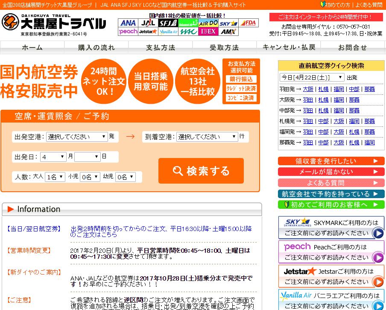Open the 支払方法 navigation item
This screenshot has width=386, height=310.
160,47
